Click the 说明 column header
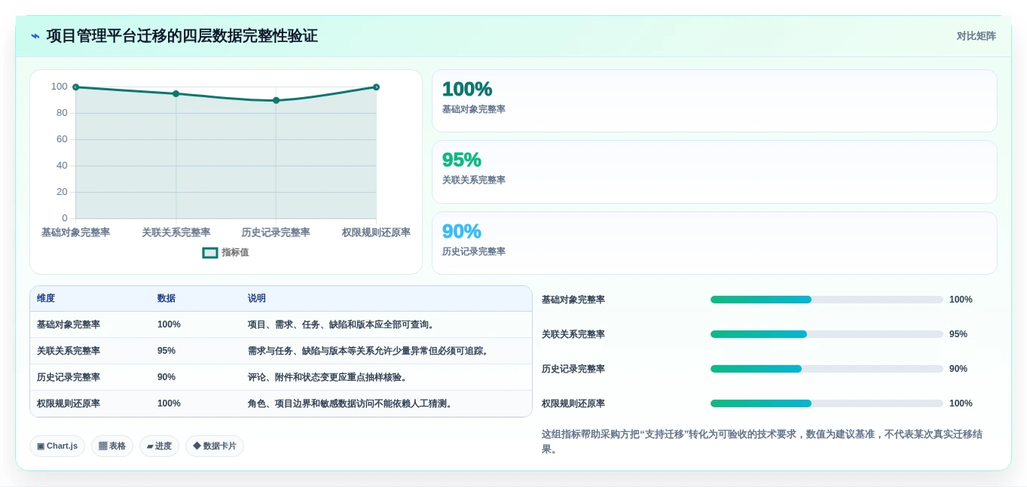This screenshot has width=1027, height=487. (257, 299)
